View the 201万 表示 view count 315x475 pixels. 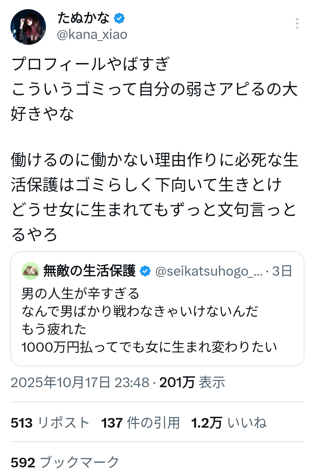coord(192,382)
